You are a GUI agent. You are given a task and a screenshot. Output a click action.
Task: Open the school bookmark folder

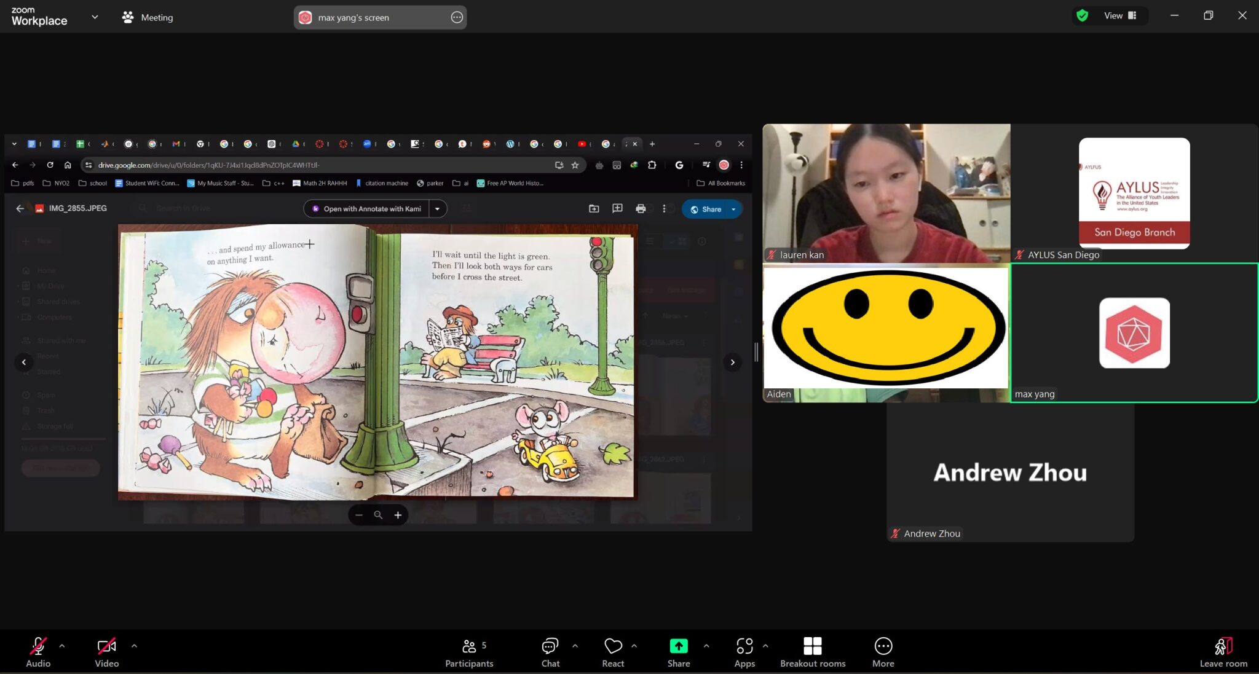tap(93, 183)
